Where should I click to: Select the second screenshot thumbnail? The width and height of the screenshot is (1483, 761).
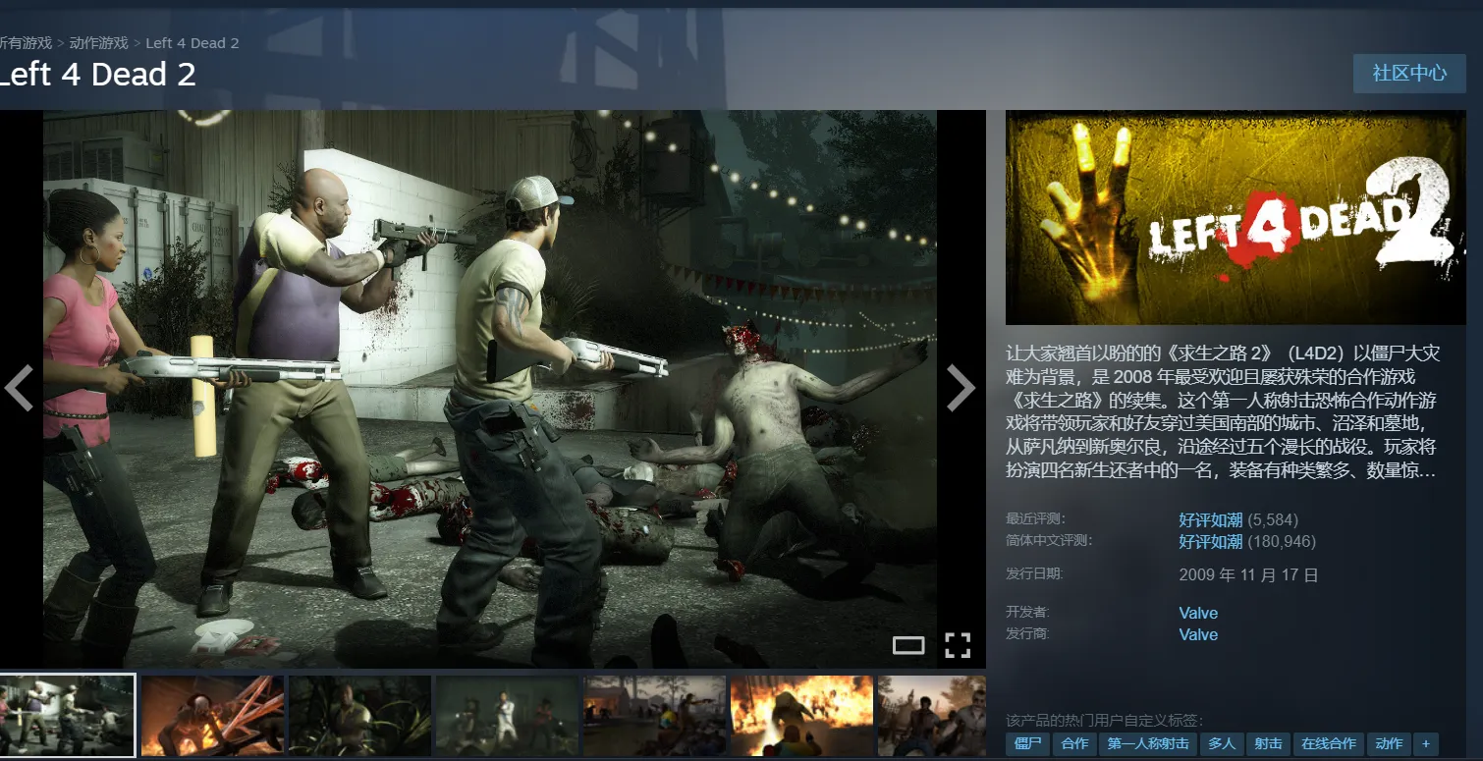[x=212, y=716]
